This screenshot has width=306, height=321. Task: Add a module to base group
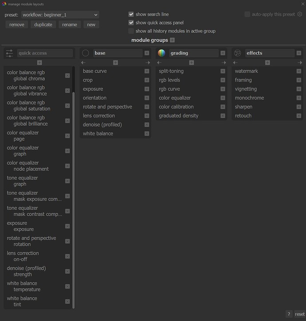click(115, 62)
